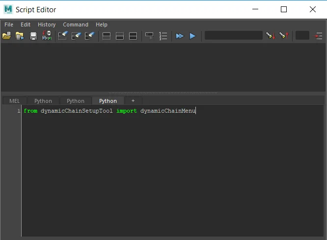
Task: Click the Go to Line arrow icon
Action: [x=318, y=36]
